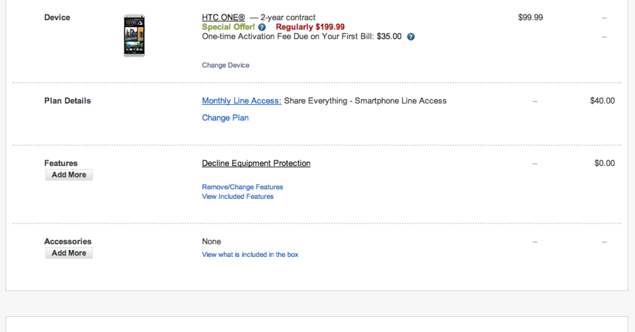Click the help icon beside Special Offer
Screen dimensions: 635x332
click(x=262, y=27)
